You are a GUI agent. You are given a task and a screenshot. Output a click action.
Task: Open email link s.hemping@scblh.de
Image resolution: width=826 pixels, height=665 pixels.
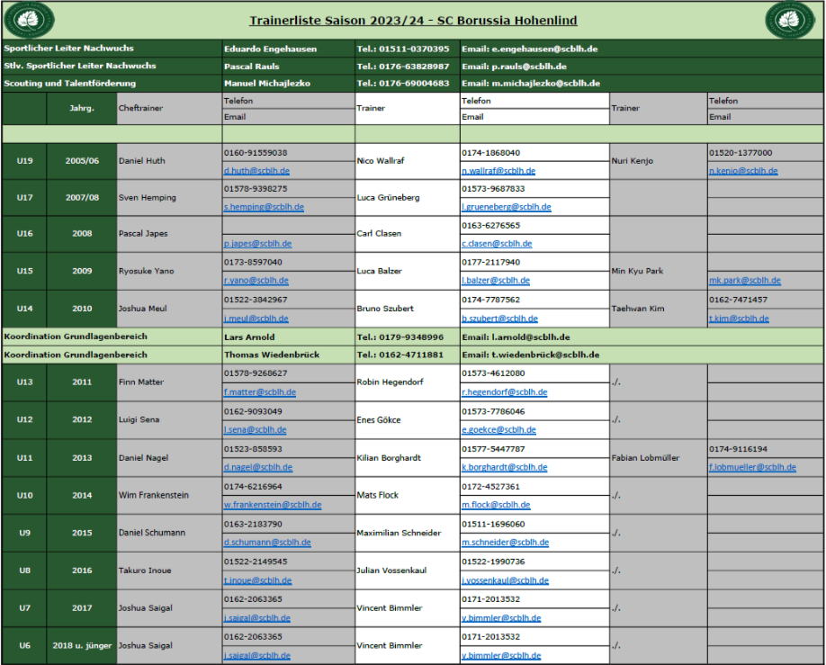coord(264,207)
